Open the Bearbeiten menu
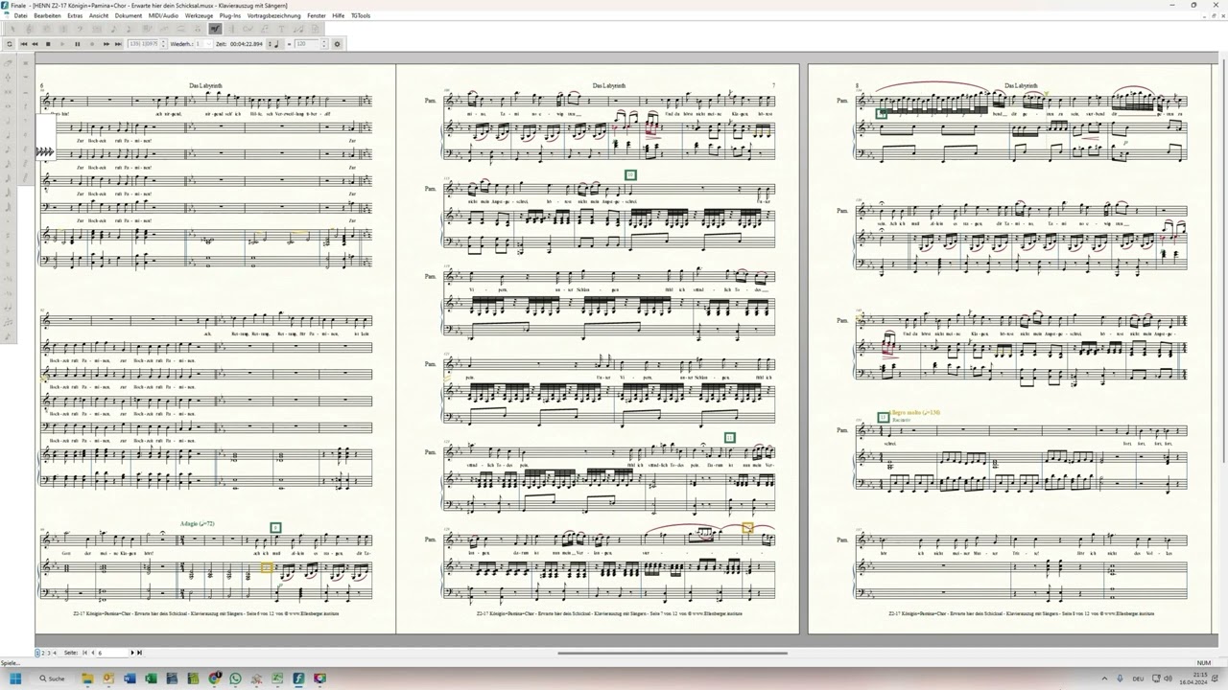This screenshot has height=690, width=1228. [47, 16]
